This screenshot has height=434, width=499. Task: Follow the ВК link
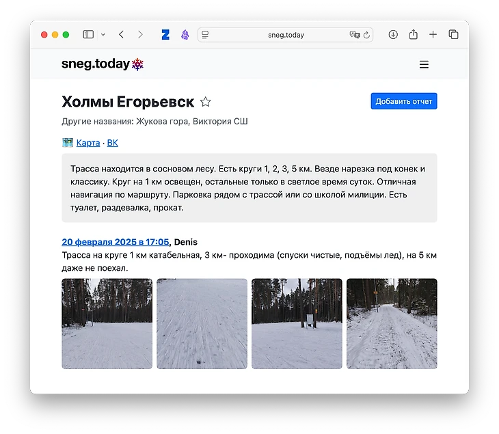pos(113,143)
